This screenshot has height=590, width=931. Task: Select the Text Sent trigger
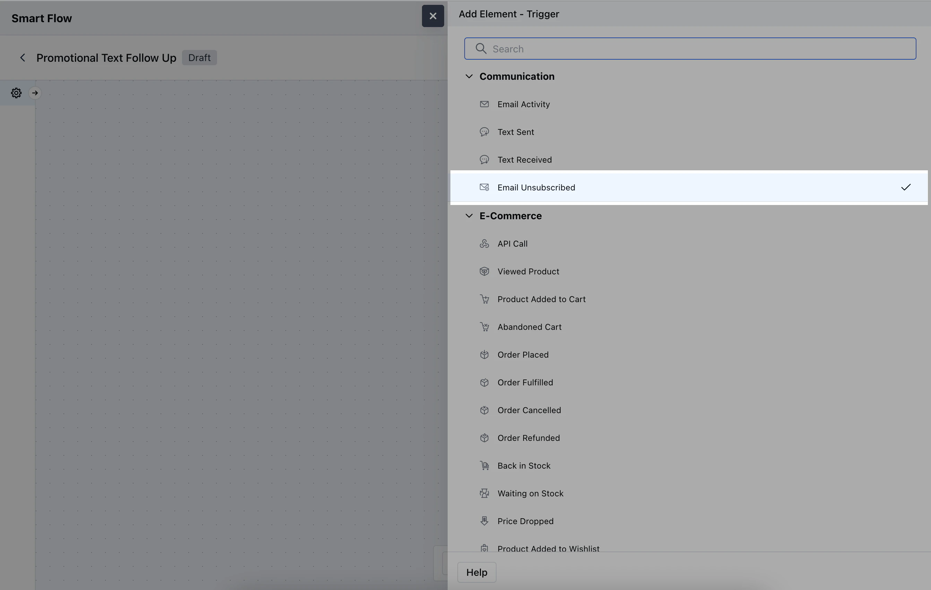click(689, 132)
